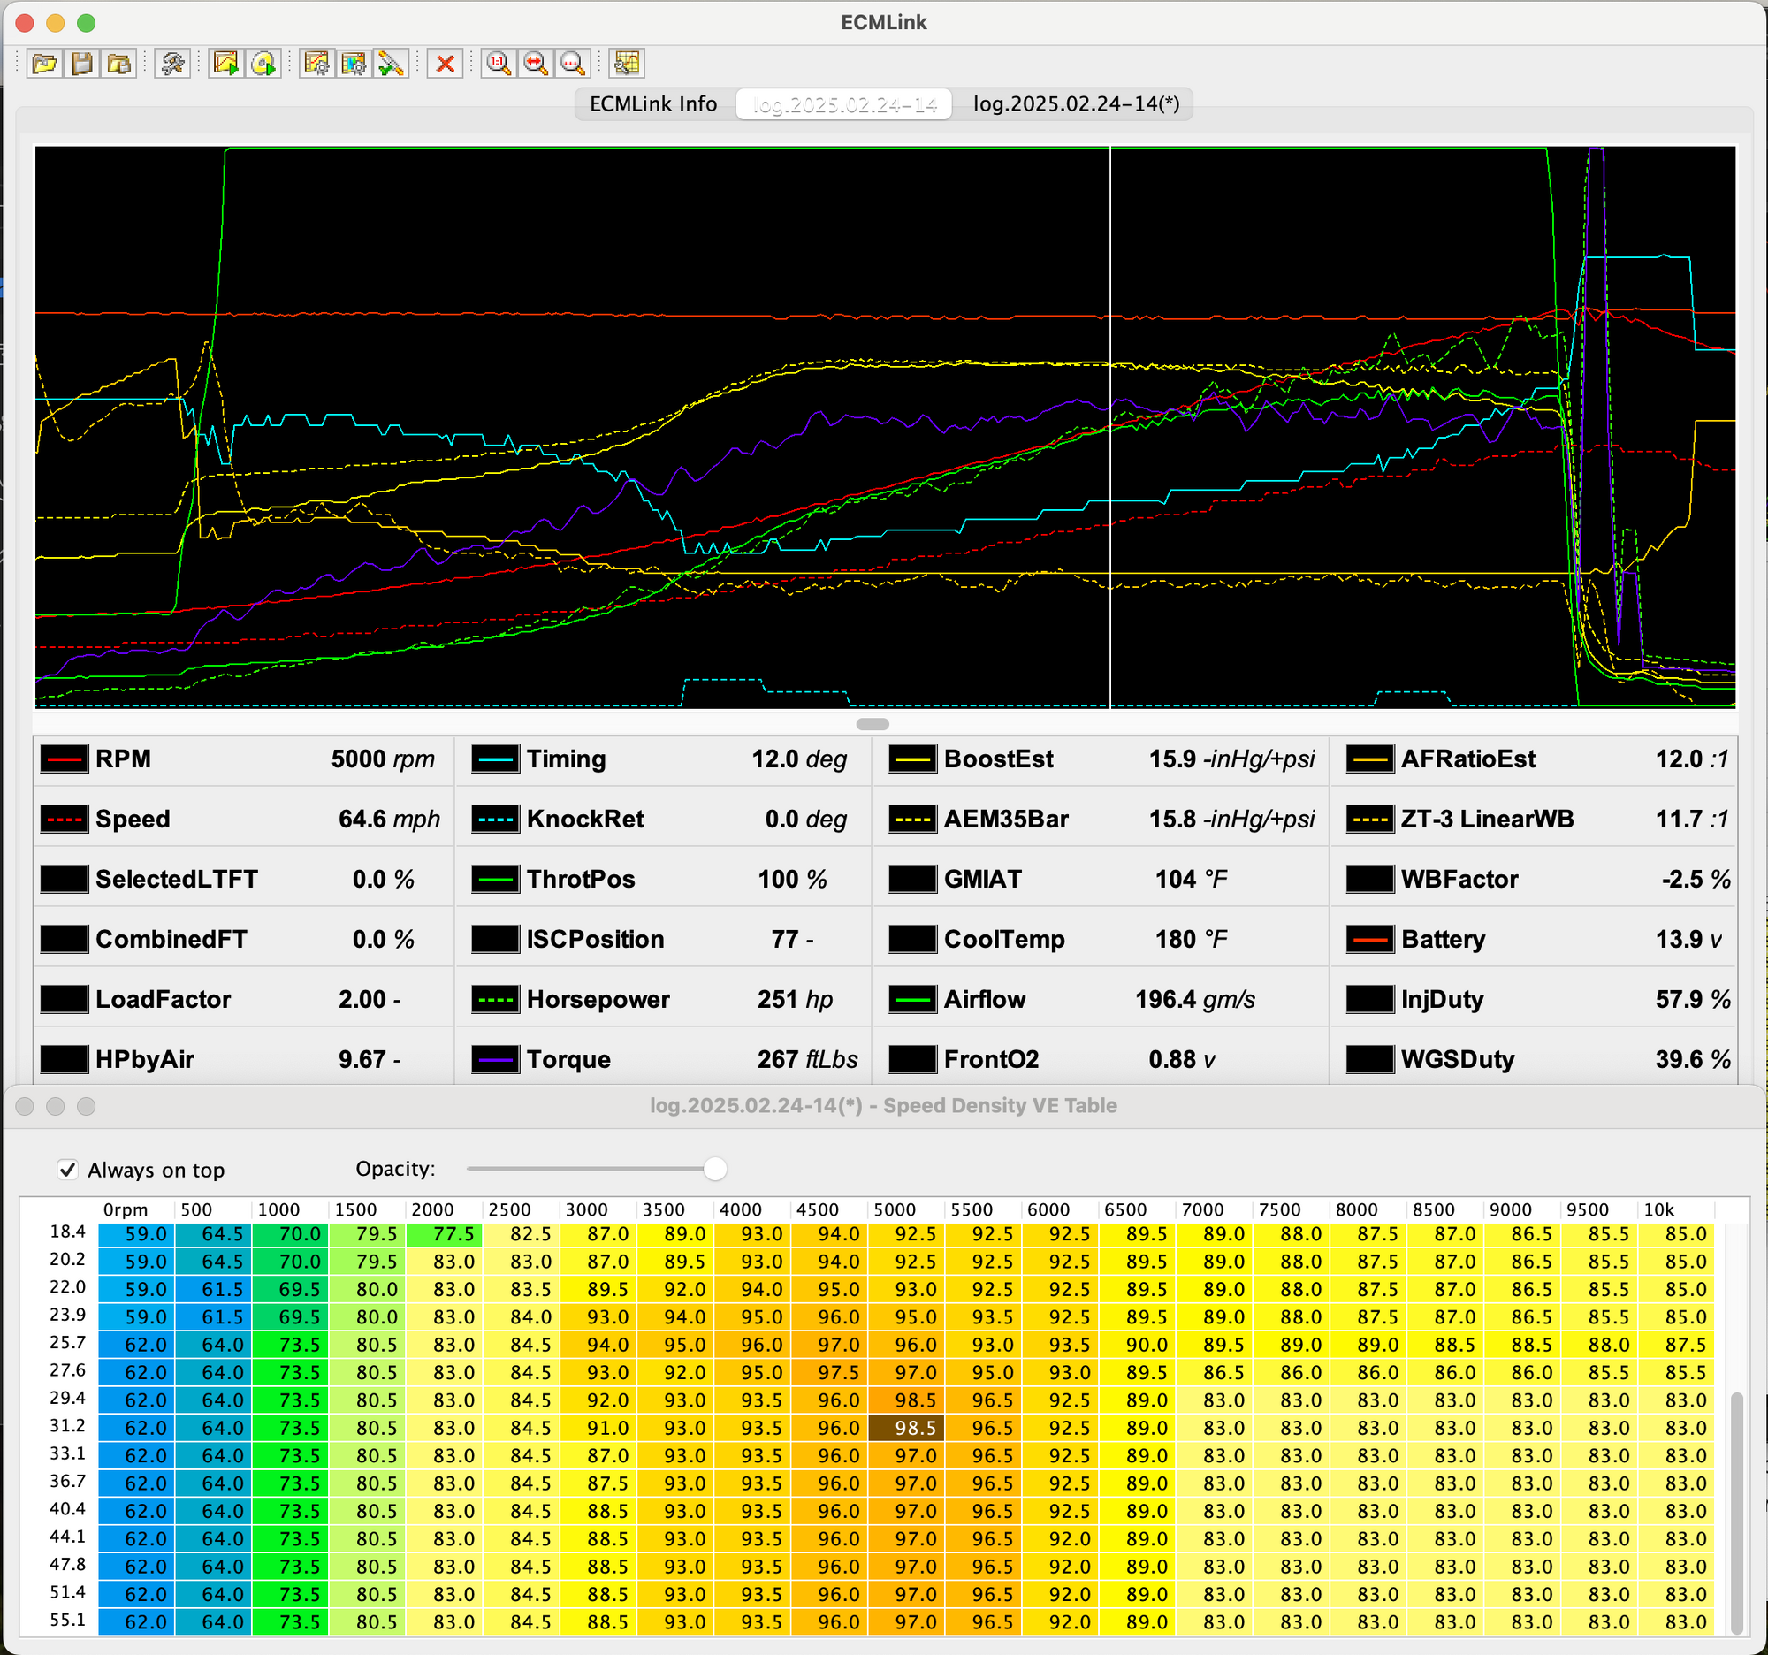Click the paintbrush with green check icon
Screen dimensions: 1768x1655
[392, 63]
